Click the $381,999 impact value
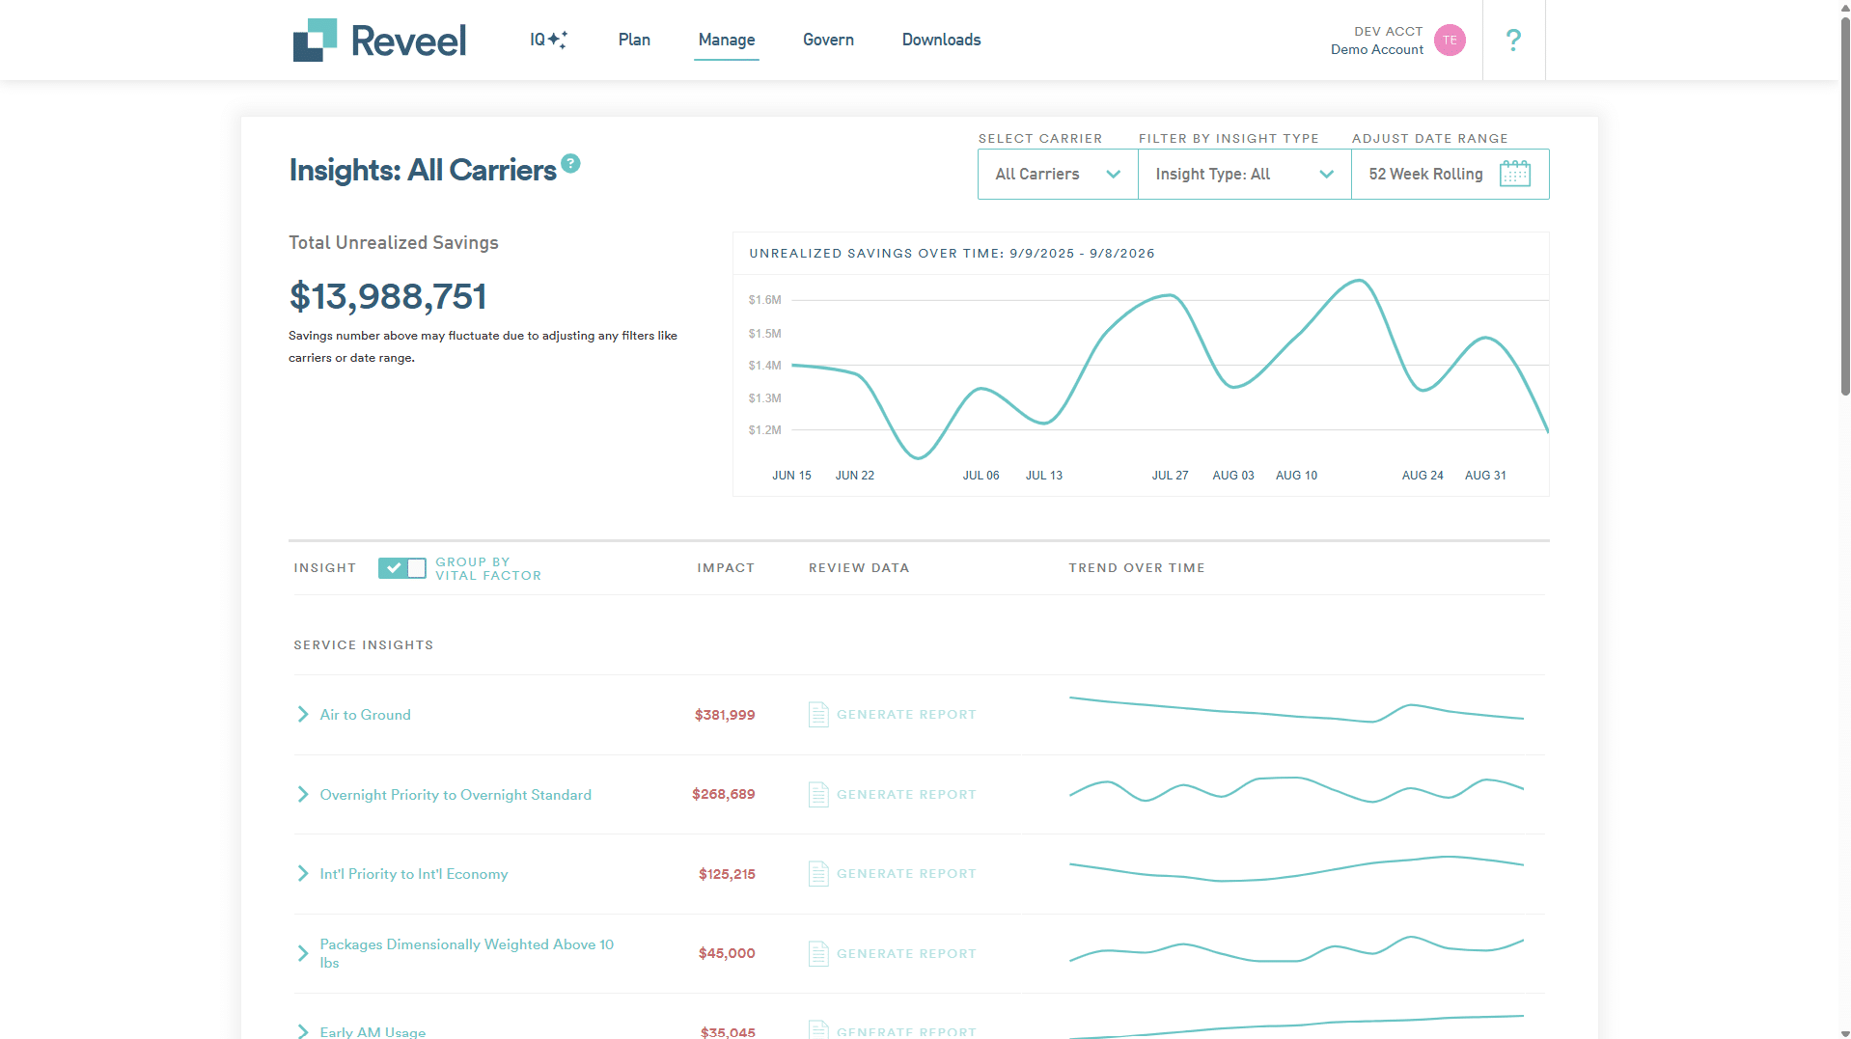This screenshot has height=1039, width=1851. (x=725, y=715)
